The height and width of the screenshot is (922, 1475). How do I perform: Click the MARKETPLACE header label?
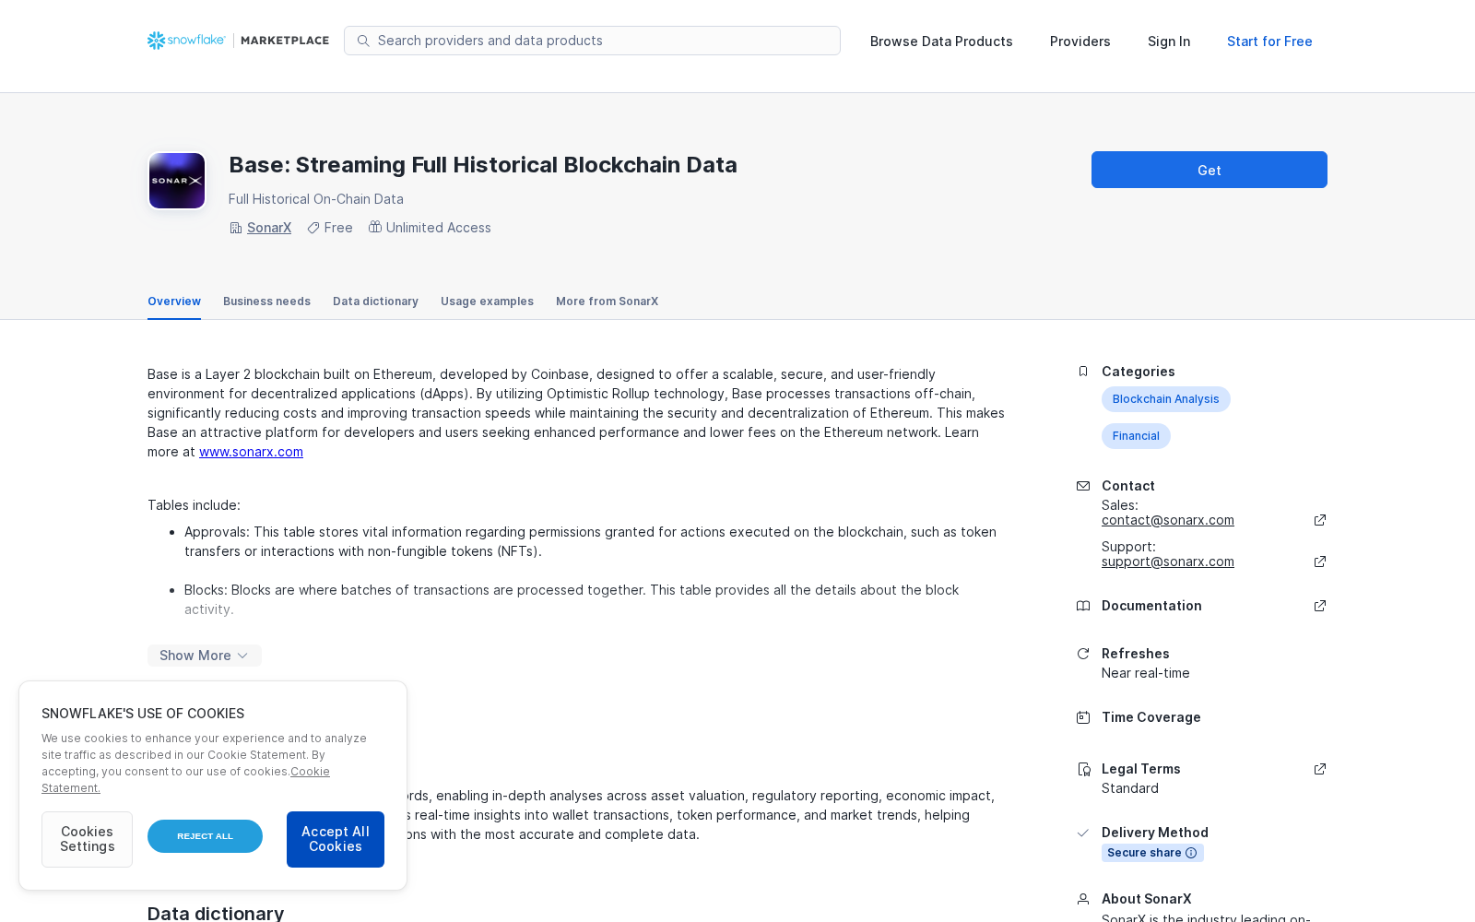pyautogui.click(x=285, y=41)
